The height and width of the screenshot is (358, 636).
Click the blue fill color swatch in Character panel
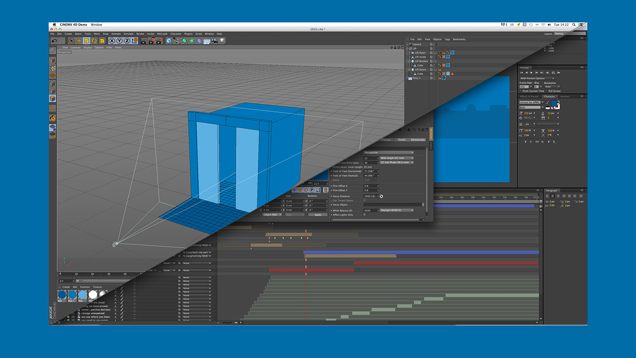pyautogui.click(x=554, y=103)
